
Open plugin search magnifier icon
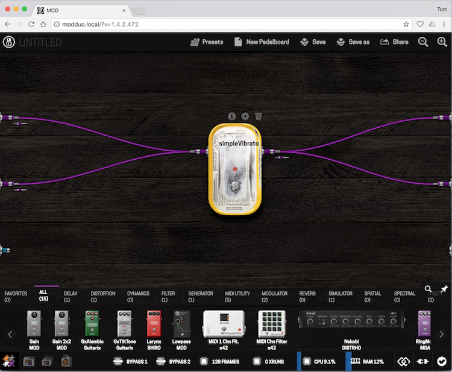(x=428, y=289)
